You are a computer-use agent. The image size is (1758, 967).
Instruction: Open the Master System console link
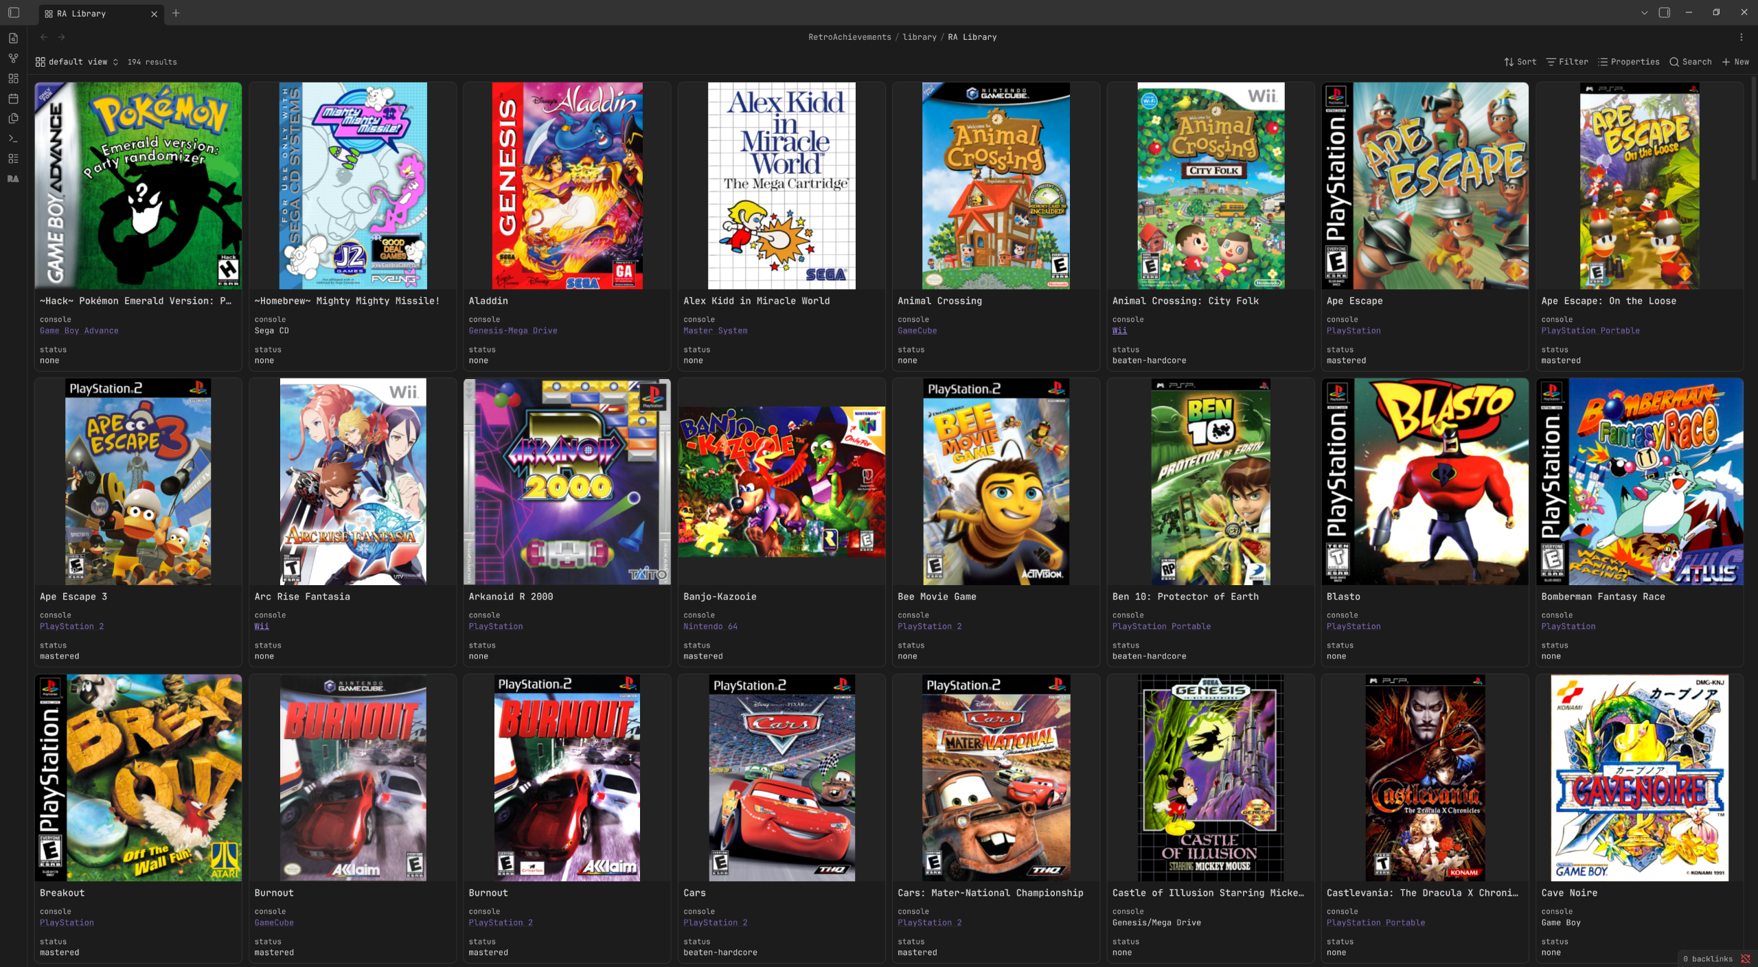pos(715,330)
